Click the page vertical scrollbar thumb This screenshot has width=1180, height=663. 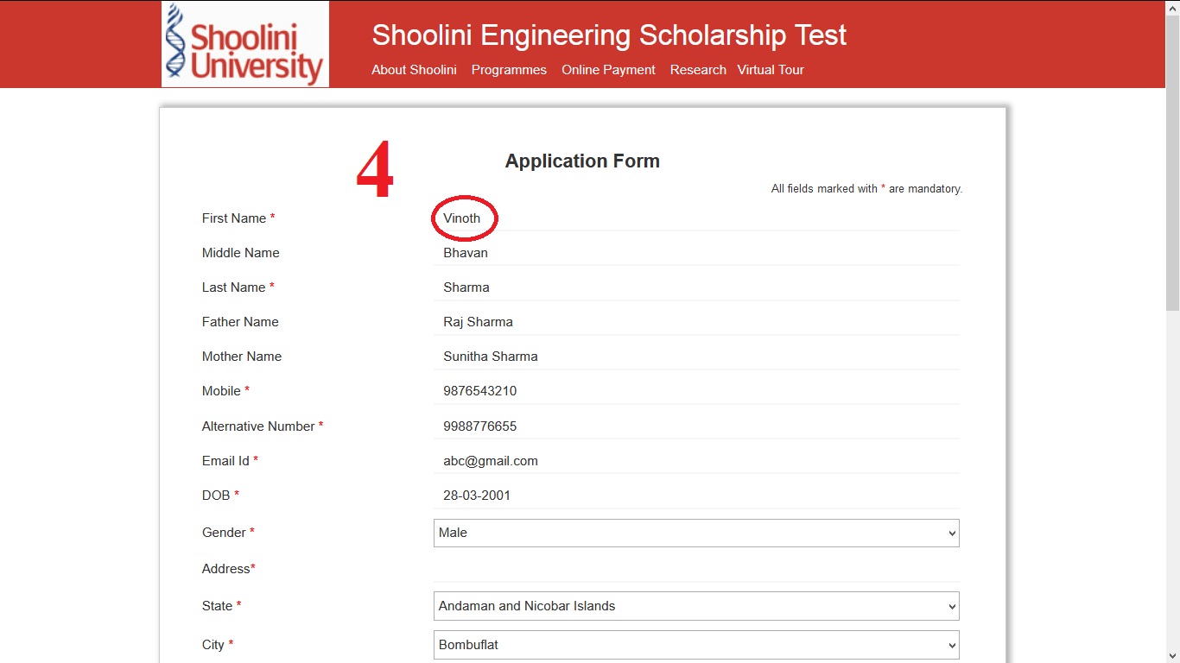pyautogui.click(x=1172, y=162)
